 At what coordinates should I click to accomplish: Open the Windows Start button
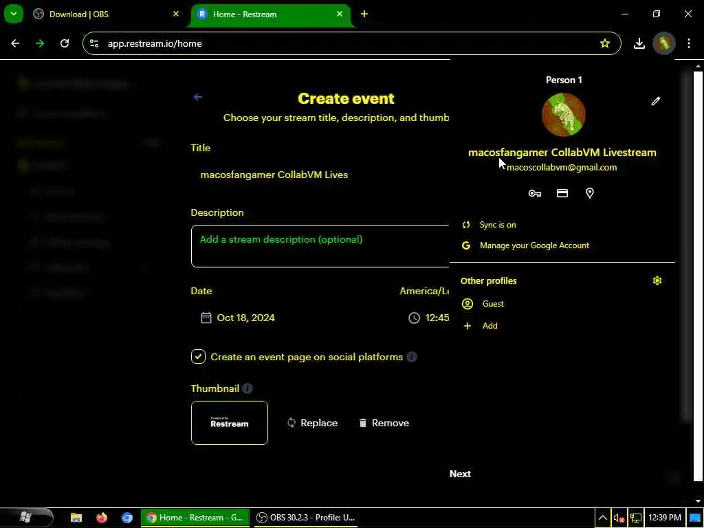pyautogui.click(x=26, y=518)
